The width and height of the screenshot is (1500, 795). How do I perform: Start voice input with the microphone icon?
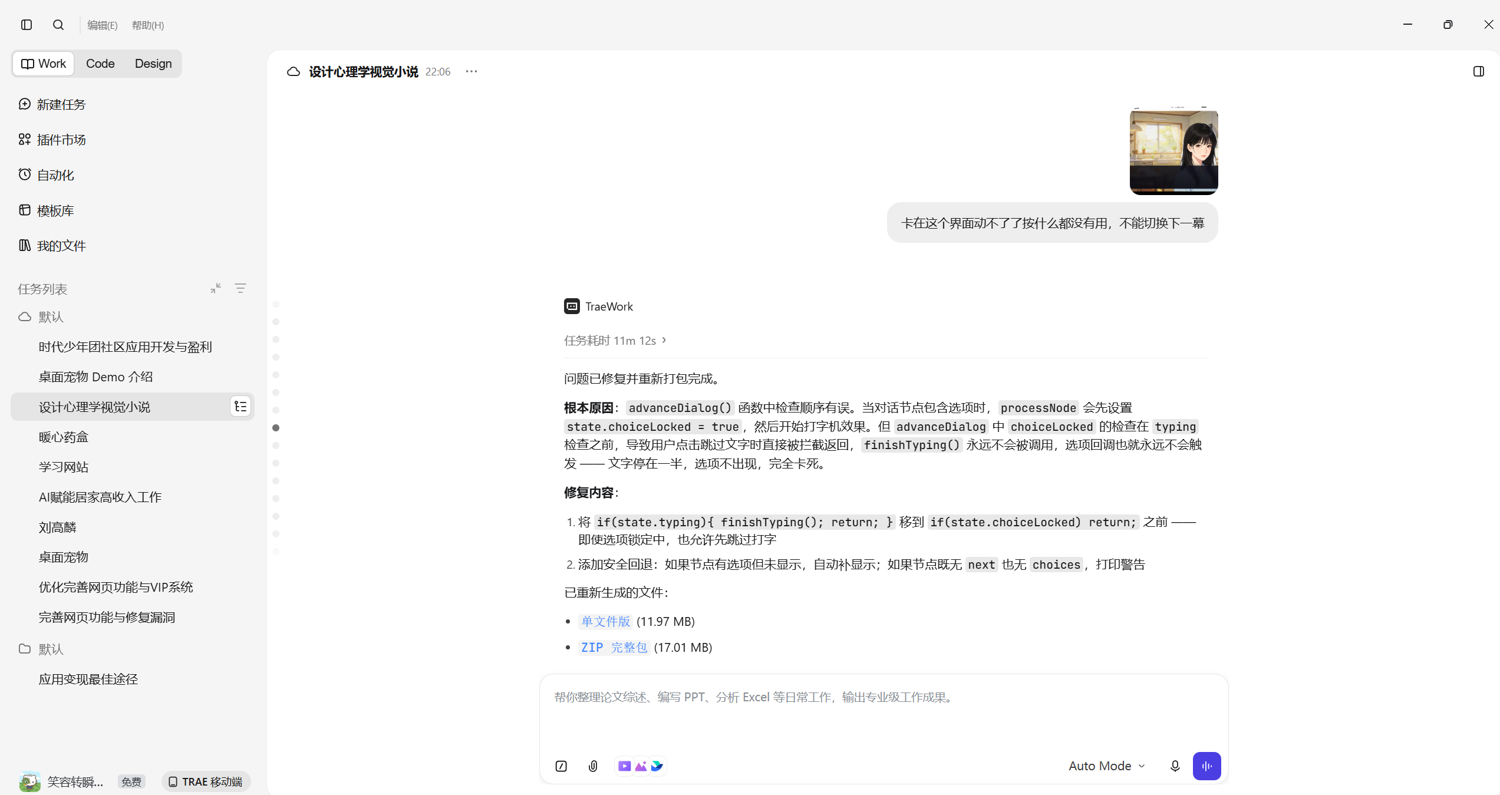point(1175,766)
